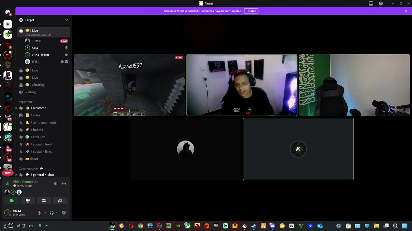Open Windows Start button
The image size is (412, 231).
click(x=405, y=226)
